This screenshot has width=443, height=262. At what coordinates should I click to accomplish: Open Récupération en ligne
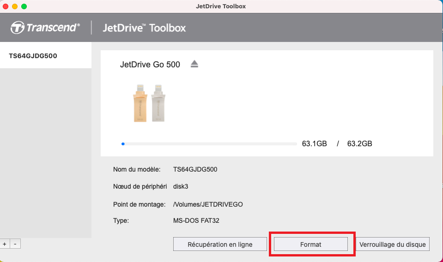coord(220,244)
